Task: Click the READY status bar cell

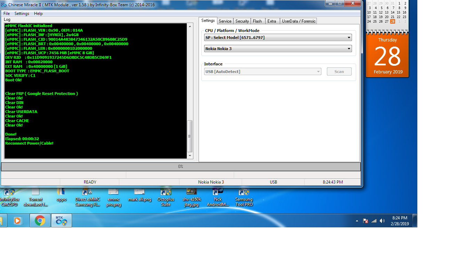Action: (90, 182)
